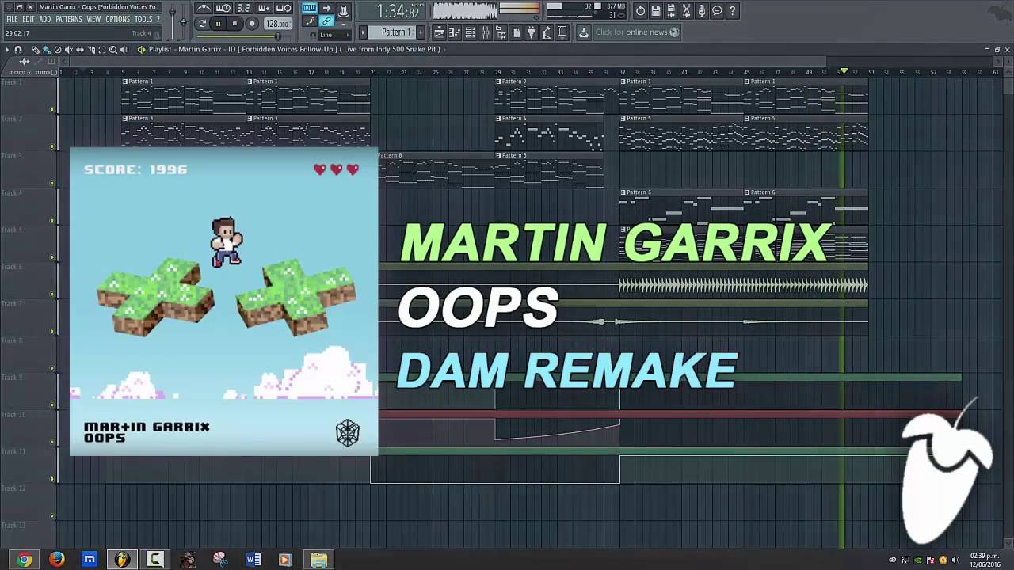1014x570 pixels.
Task: Open the EDIT menu
Action: click(29, 19)
